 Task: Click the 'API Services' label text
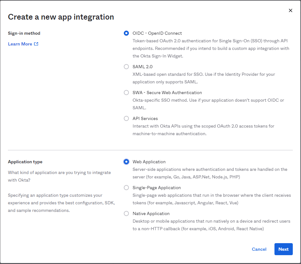(145, 118)
